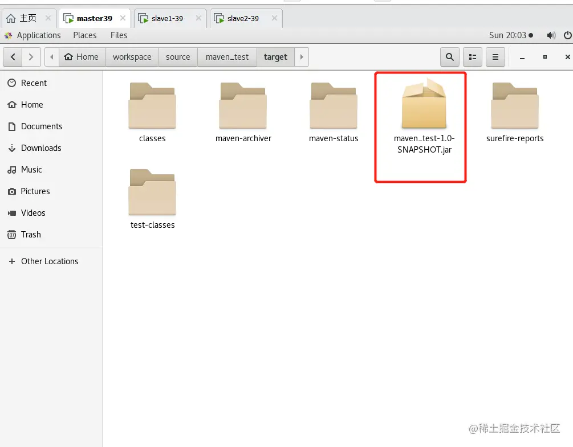Click the Downloads label in the sidebar

tap(41, 148)
